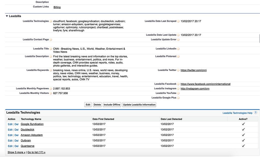Delete the Amazon Adsystem row
Screen dimensions: 260x157
click(x=16, y=135)
